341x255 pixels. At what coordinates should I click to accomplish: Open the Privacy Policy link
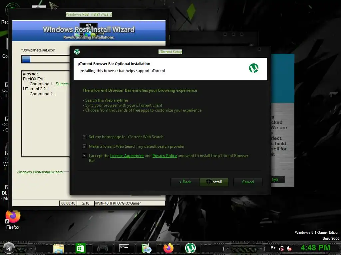click(x=165, y=156)
